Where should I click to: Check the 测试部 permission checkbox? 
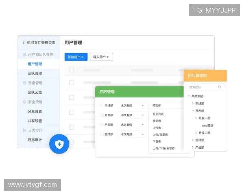pos(102,134)
